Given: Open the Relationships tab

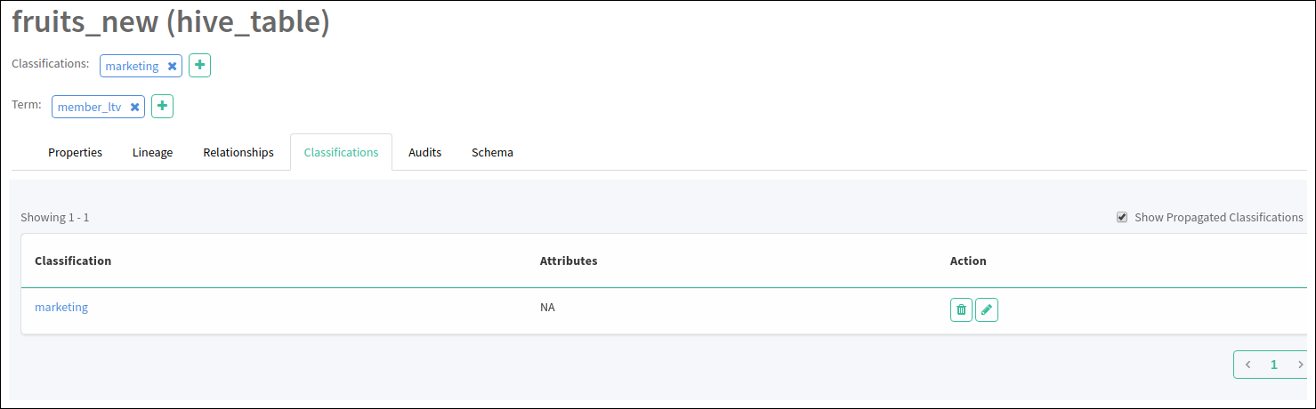Looking at the screenshot, I should point(238,152).
